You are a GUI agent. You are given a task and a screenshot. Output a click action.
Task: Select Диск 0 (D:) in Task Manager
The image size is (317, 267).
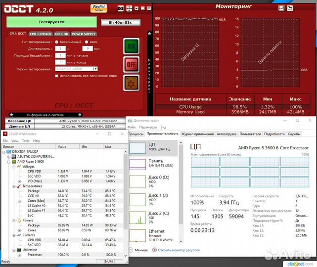pos(153,181)
